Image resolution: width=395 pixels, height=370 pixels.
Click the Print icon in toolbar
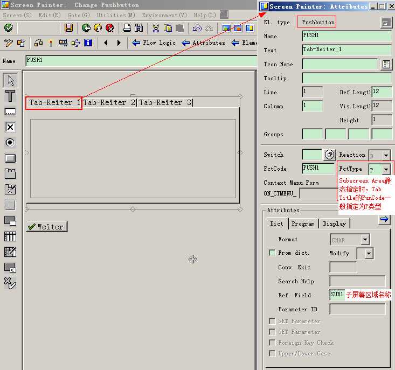pyautogui.click(x=127, y=27)
